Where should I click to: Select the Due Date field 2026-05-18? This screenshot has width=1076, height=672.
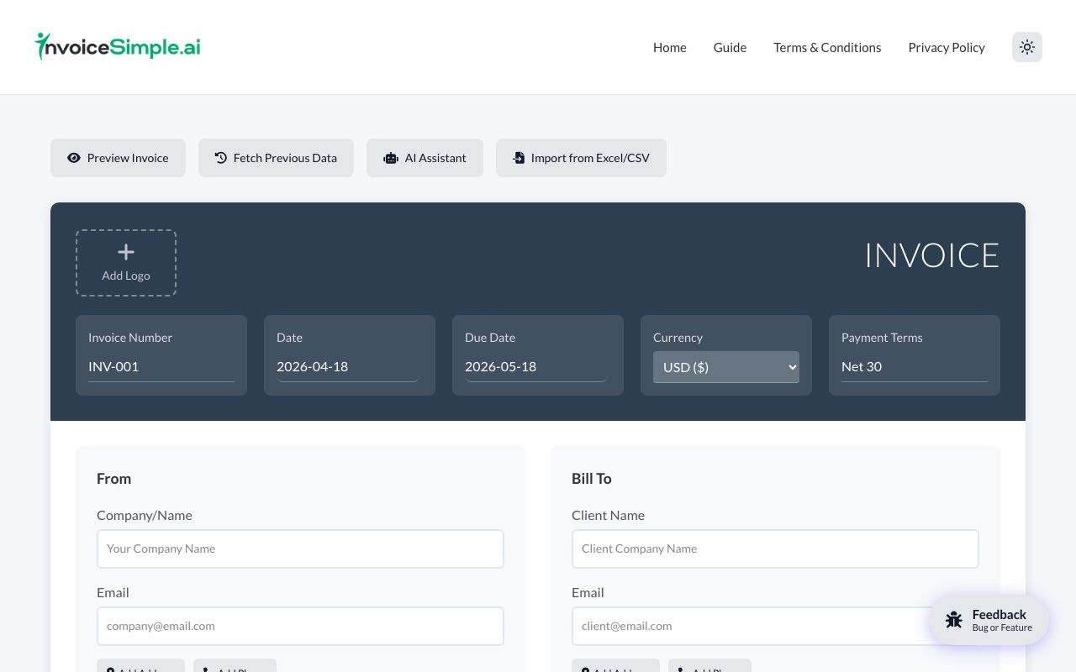point(536,367)
